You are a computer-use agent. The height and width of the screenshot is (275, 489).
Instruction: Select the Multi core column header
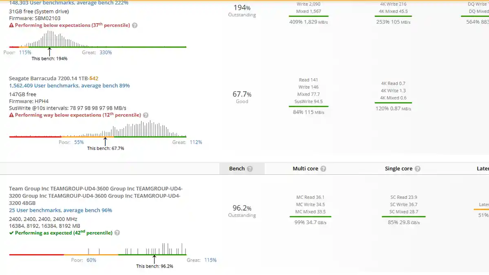306,169
